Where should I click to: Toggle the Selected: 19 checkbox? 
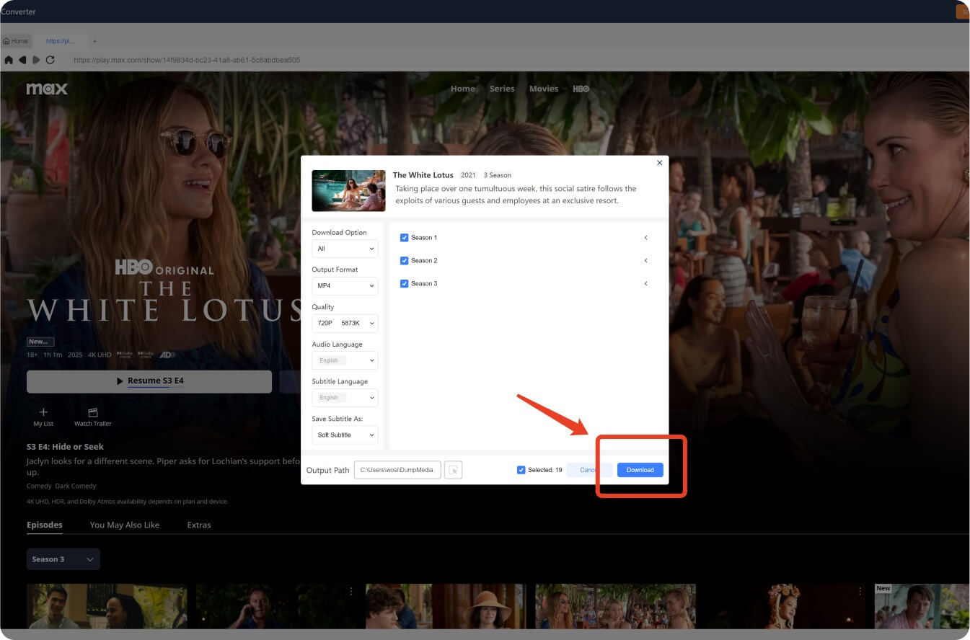click(x=521, y=470)
